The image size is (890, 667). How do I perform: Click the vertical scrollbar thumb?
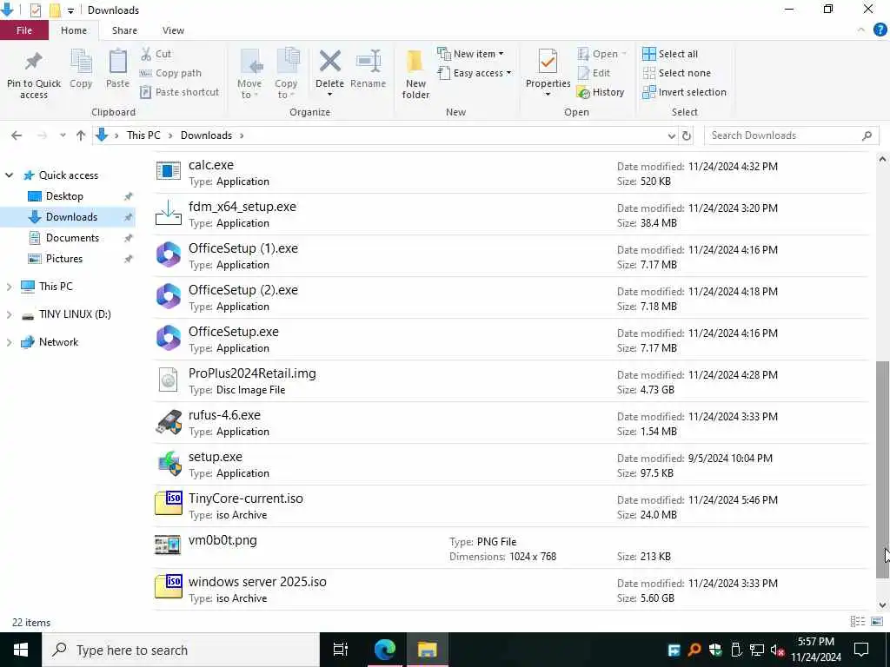click(x=882, y=470)
